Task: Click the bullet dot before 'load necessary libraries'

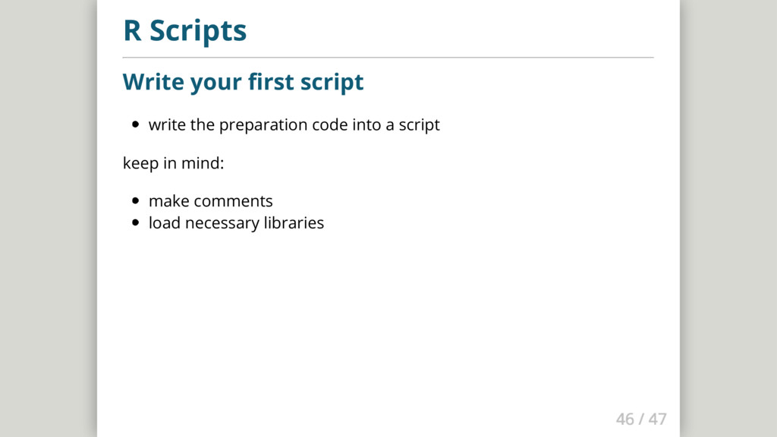Action: (135, 224)
